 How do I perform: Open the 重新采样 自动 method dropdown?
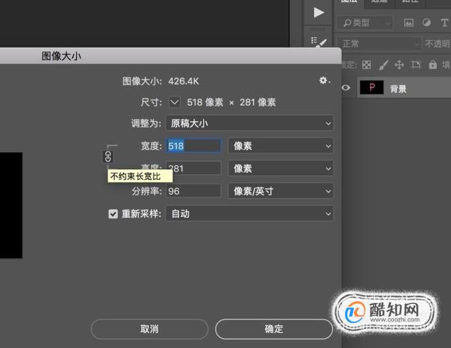[x=249, y=214]
